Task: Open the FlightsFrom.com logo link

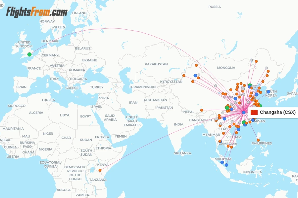Action: [37, 12]
